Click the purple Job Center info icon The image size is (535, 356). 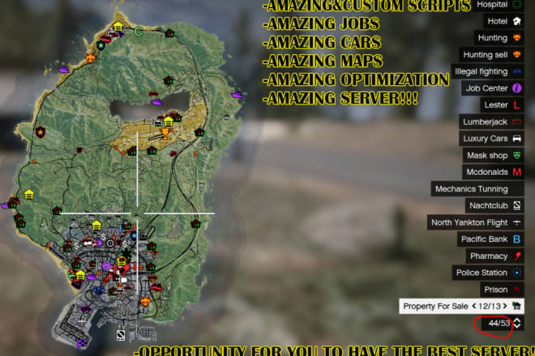(x=517, y=88)
